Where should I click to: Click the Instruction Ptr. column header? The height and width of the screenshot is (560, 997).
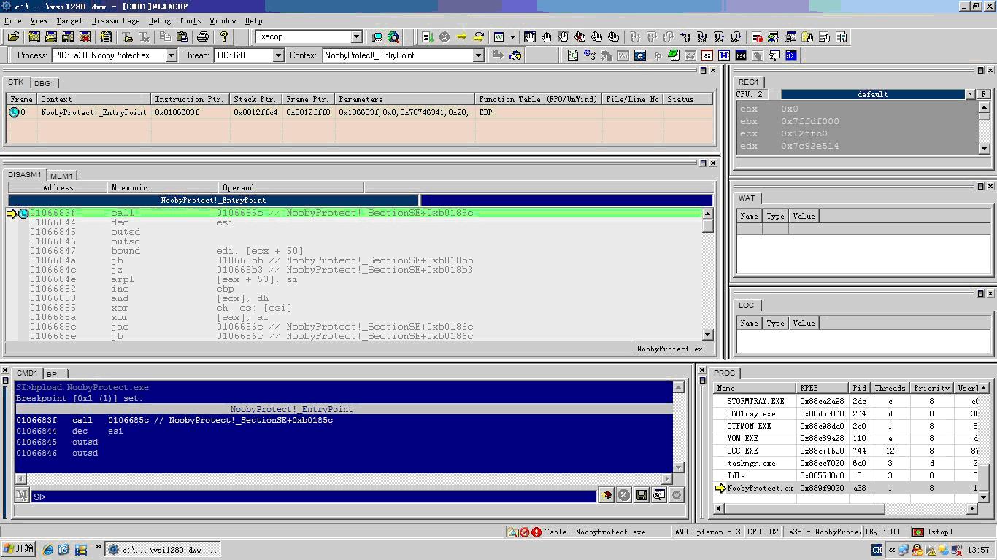pyautogui.click(x=189, y=99)
